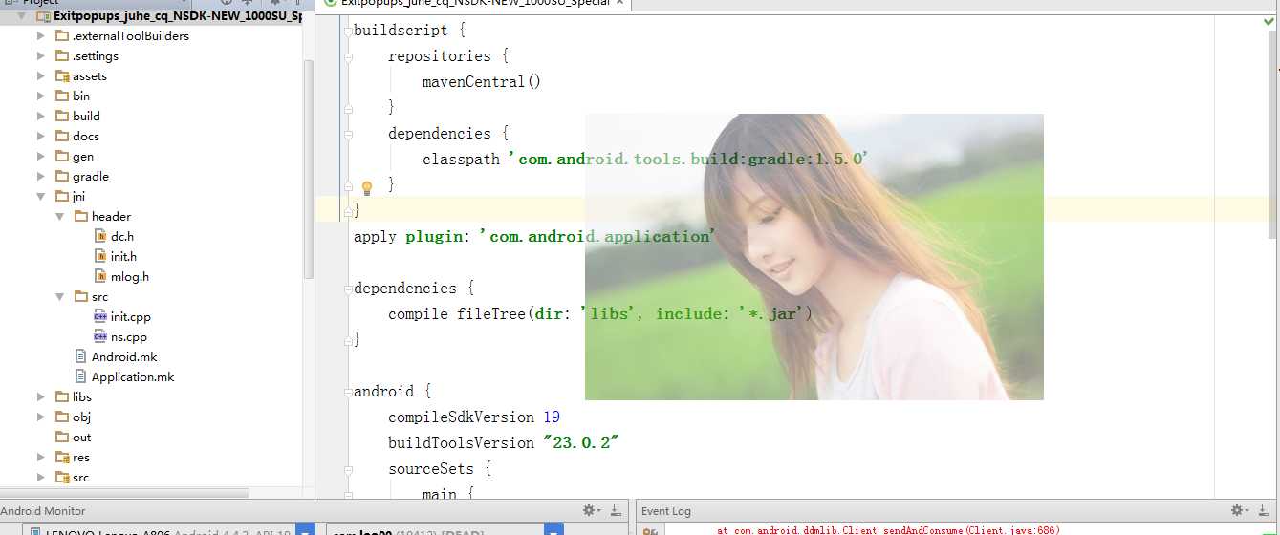Click the gradle:1.5.0 classpath string

pyautogui.click(x=687, y=160)
